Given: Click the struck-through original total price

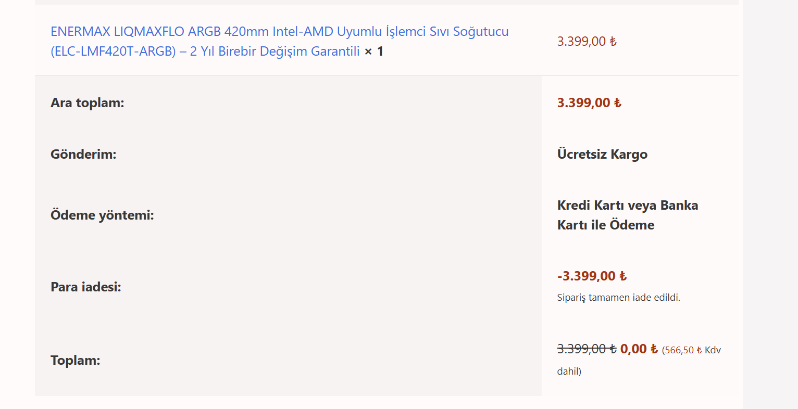Looking at the screenshot, I should (587, 349).
